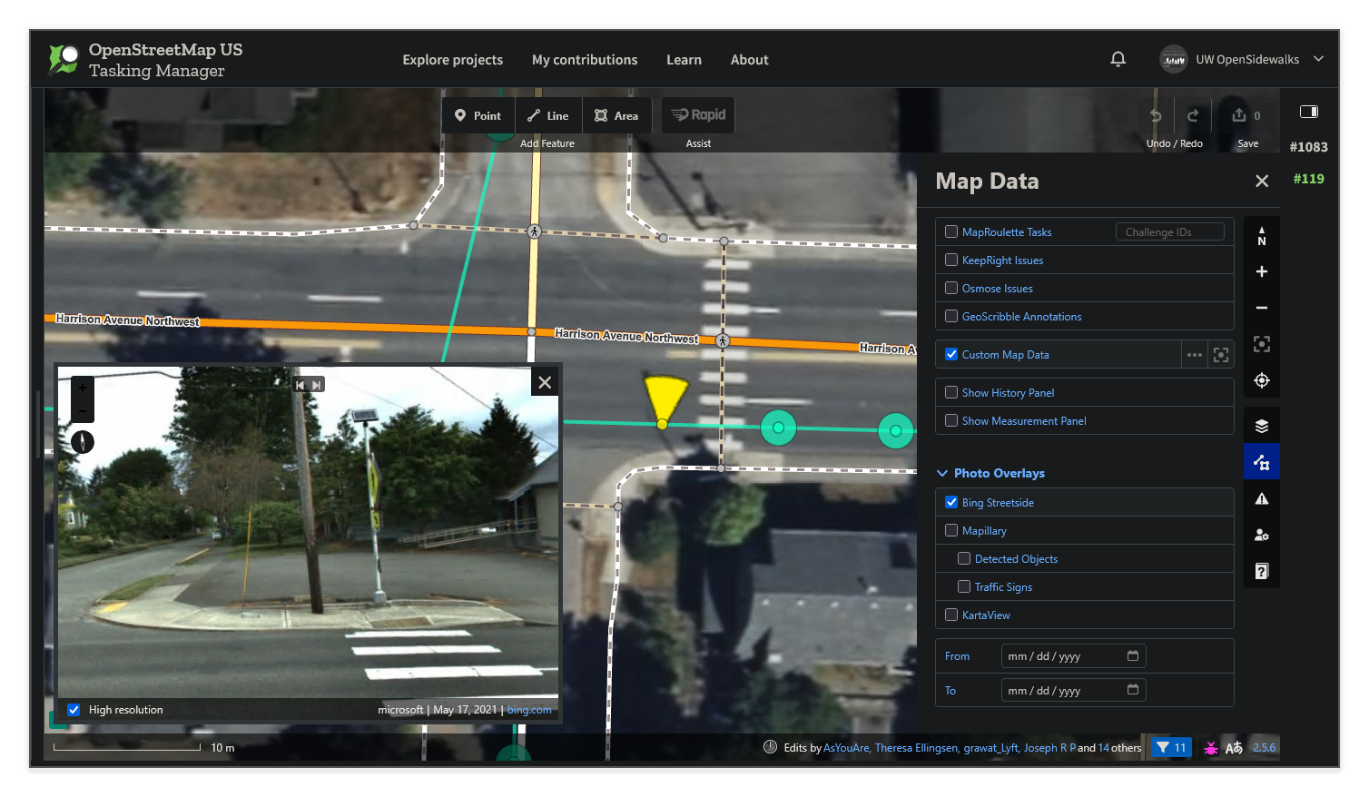Select the Point tool

[x=478, y=115]
